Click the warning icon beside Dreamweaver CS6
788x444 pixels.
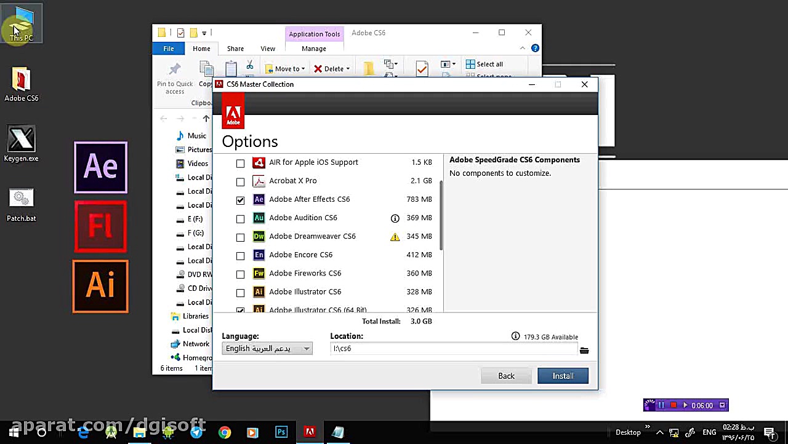395,236
